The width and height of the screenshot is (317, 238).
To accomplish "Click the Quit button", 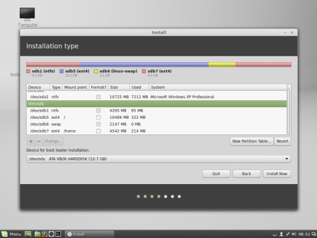I will tap(216, 174).
